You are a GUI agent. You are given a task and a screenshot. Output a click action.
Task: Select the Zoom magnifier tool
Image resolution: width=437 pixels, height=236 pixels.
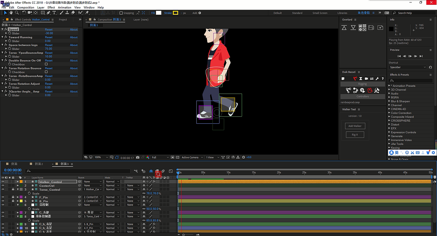point(17,13)
